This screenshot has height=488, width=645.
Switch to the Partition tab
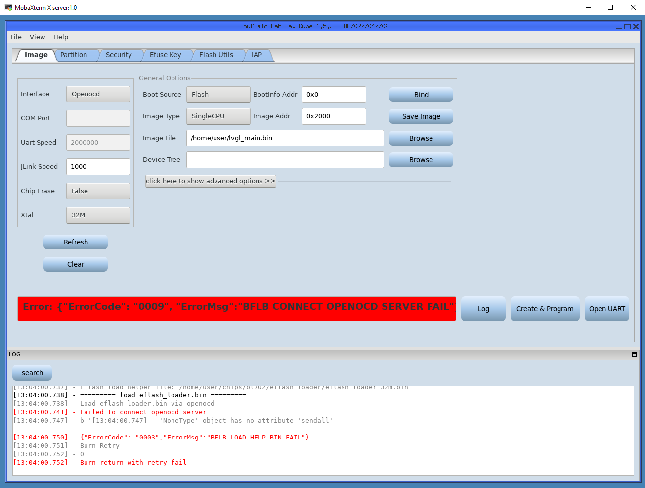click(x=74, y=55)
